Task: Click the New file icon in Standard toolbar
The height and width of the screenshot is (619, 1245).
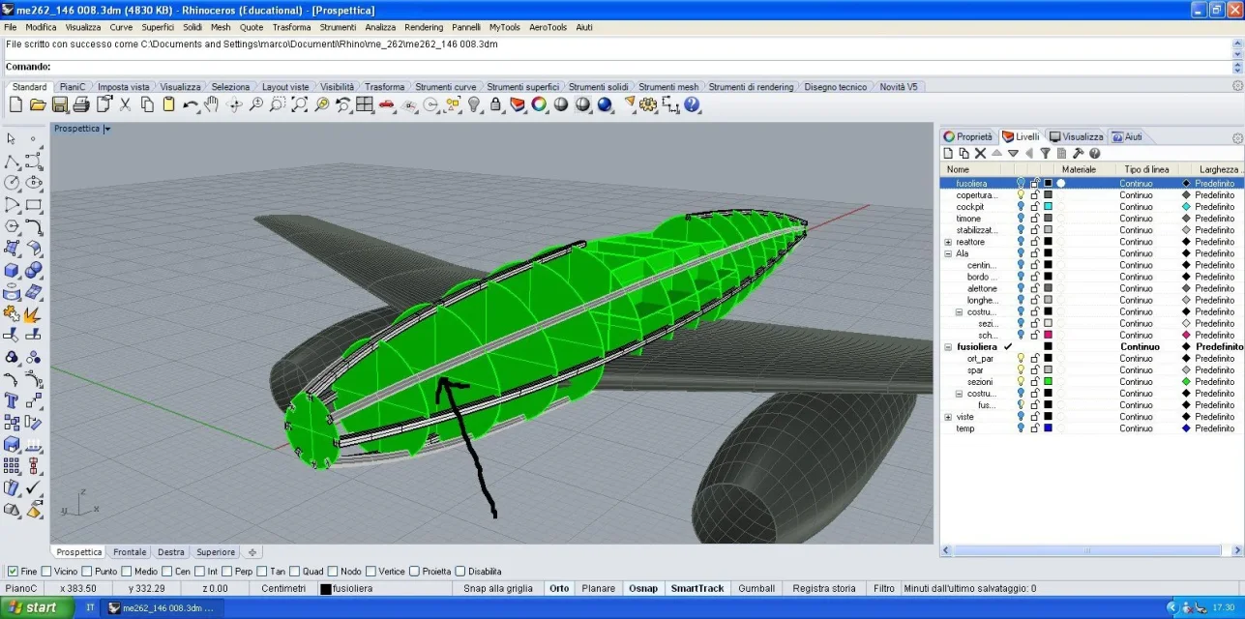Action: tap(15, 104)
